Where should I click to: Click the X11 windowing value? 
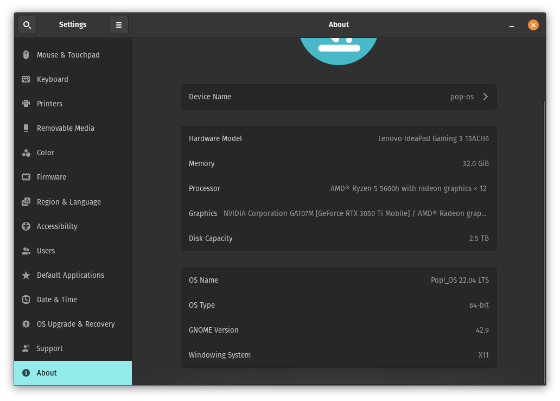coord(483,355)
